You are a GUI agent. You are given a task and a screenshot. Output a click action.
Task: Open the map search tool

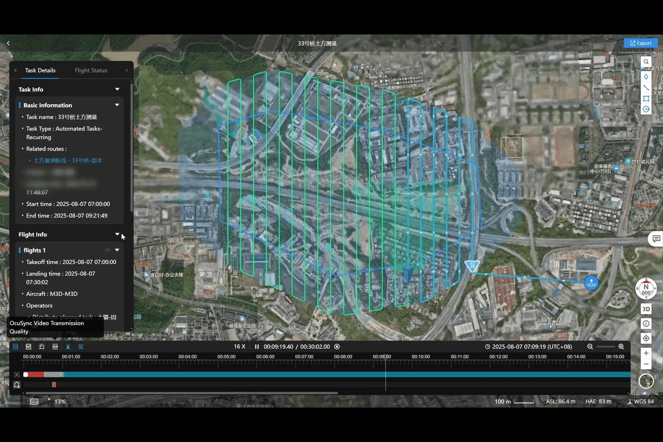point(646,62)
